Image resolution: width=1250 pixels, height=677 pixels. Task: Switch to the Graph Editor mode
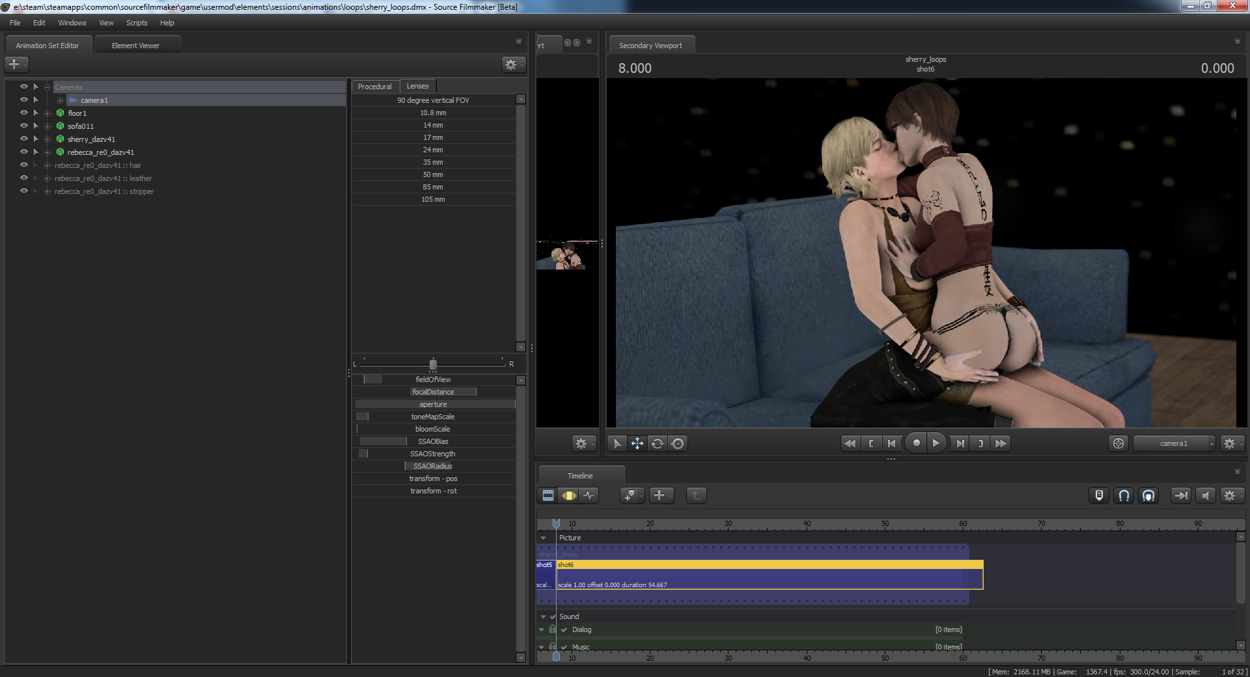pyautogui.click(x=589, y=495)
